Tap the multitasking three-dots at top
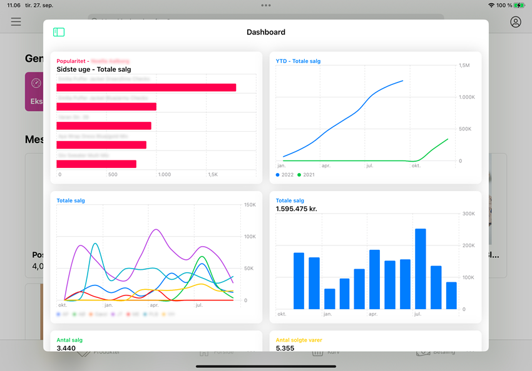This screenshot has width=532, height=371. coord(266,5)
